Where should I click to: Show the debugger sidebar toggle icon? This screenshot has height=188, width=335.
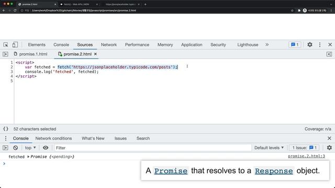point(329,54)
